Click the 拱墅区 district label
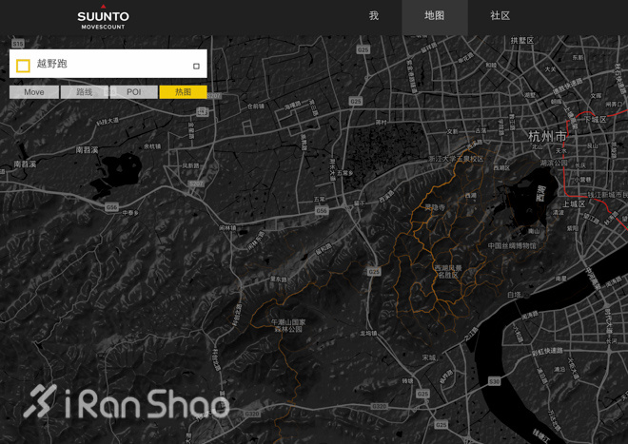This screenshot has width=628, height=444. click(521, 41)
